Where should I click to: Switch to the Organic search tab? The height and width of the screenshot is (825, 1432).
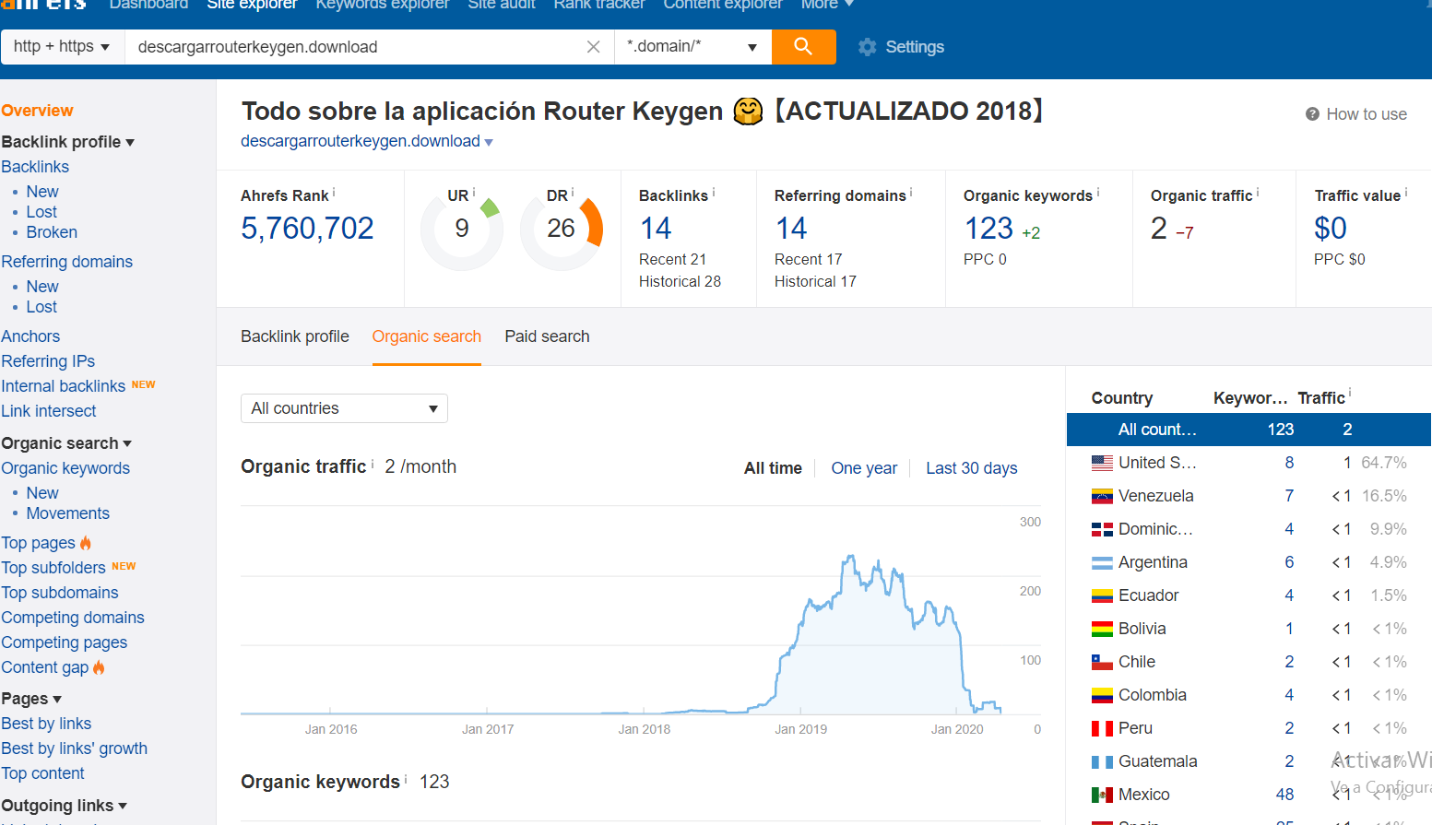(x=427, y=336)
